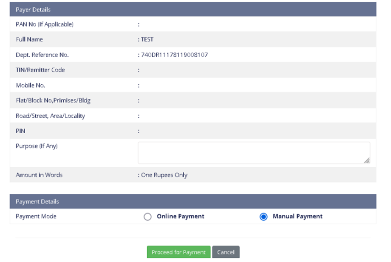Image resolution: width=391 pixels, height=262 pixels.
Task: Select the Online Payment radio button
Action: [x=148, y=217]
